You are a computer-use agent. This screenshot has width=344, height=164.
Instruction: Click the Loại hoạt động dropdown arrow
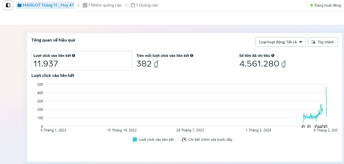click(301, 42)
